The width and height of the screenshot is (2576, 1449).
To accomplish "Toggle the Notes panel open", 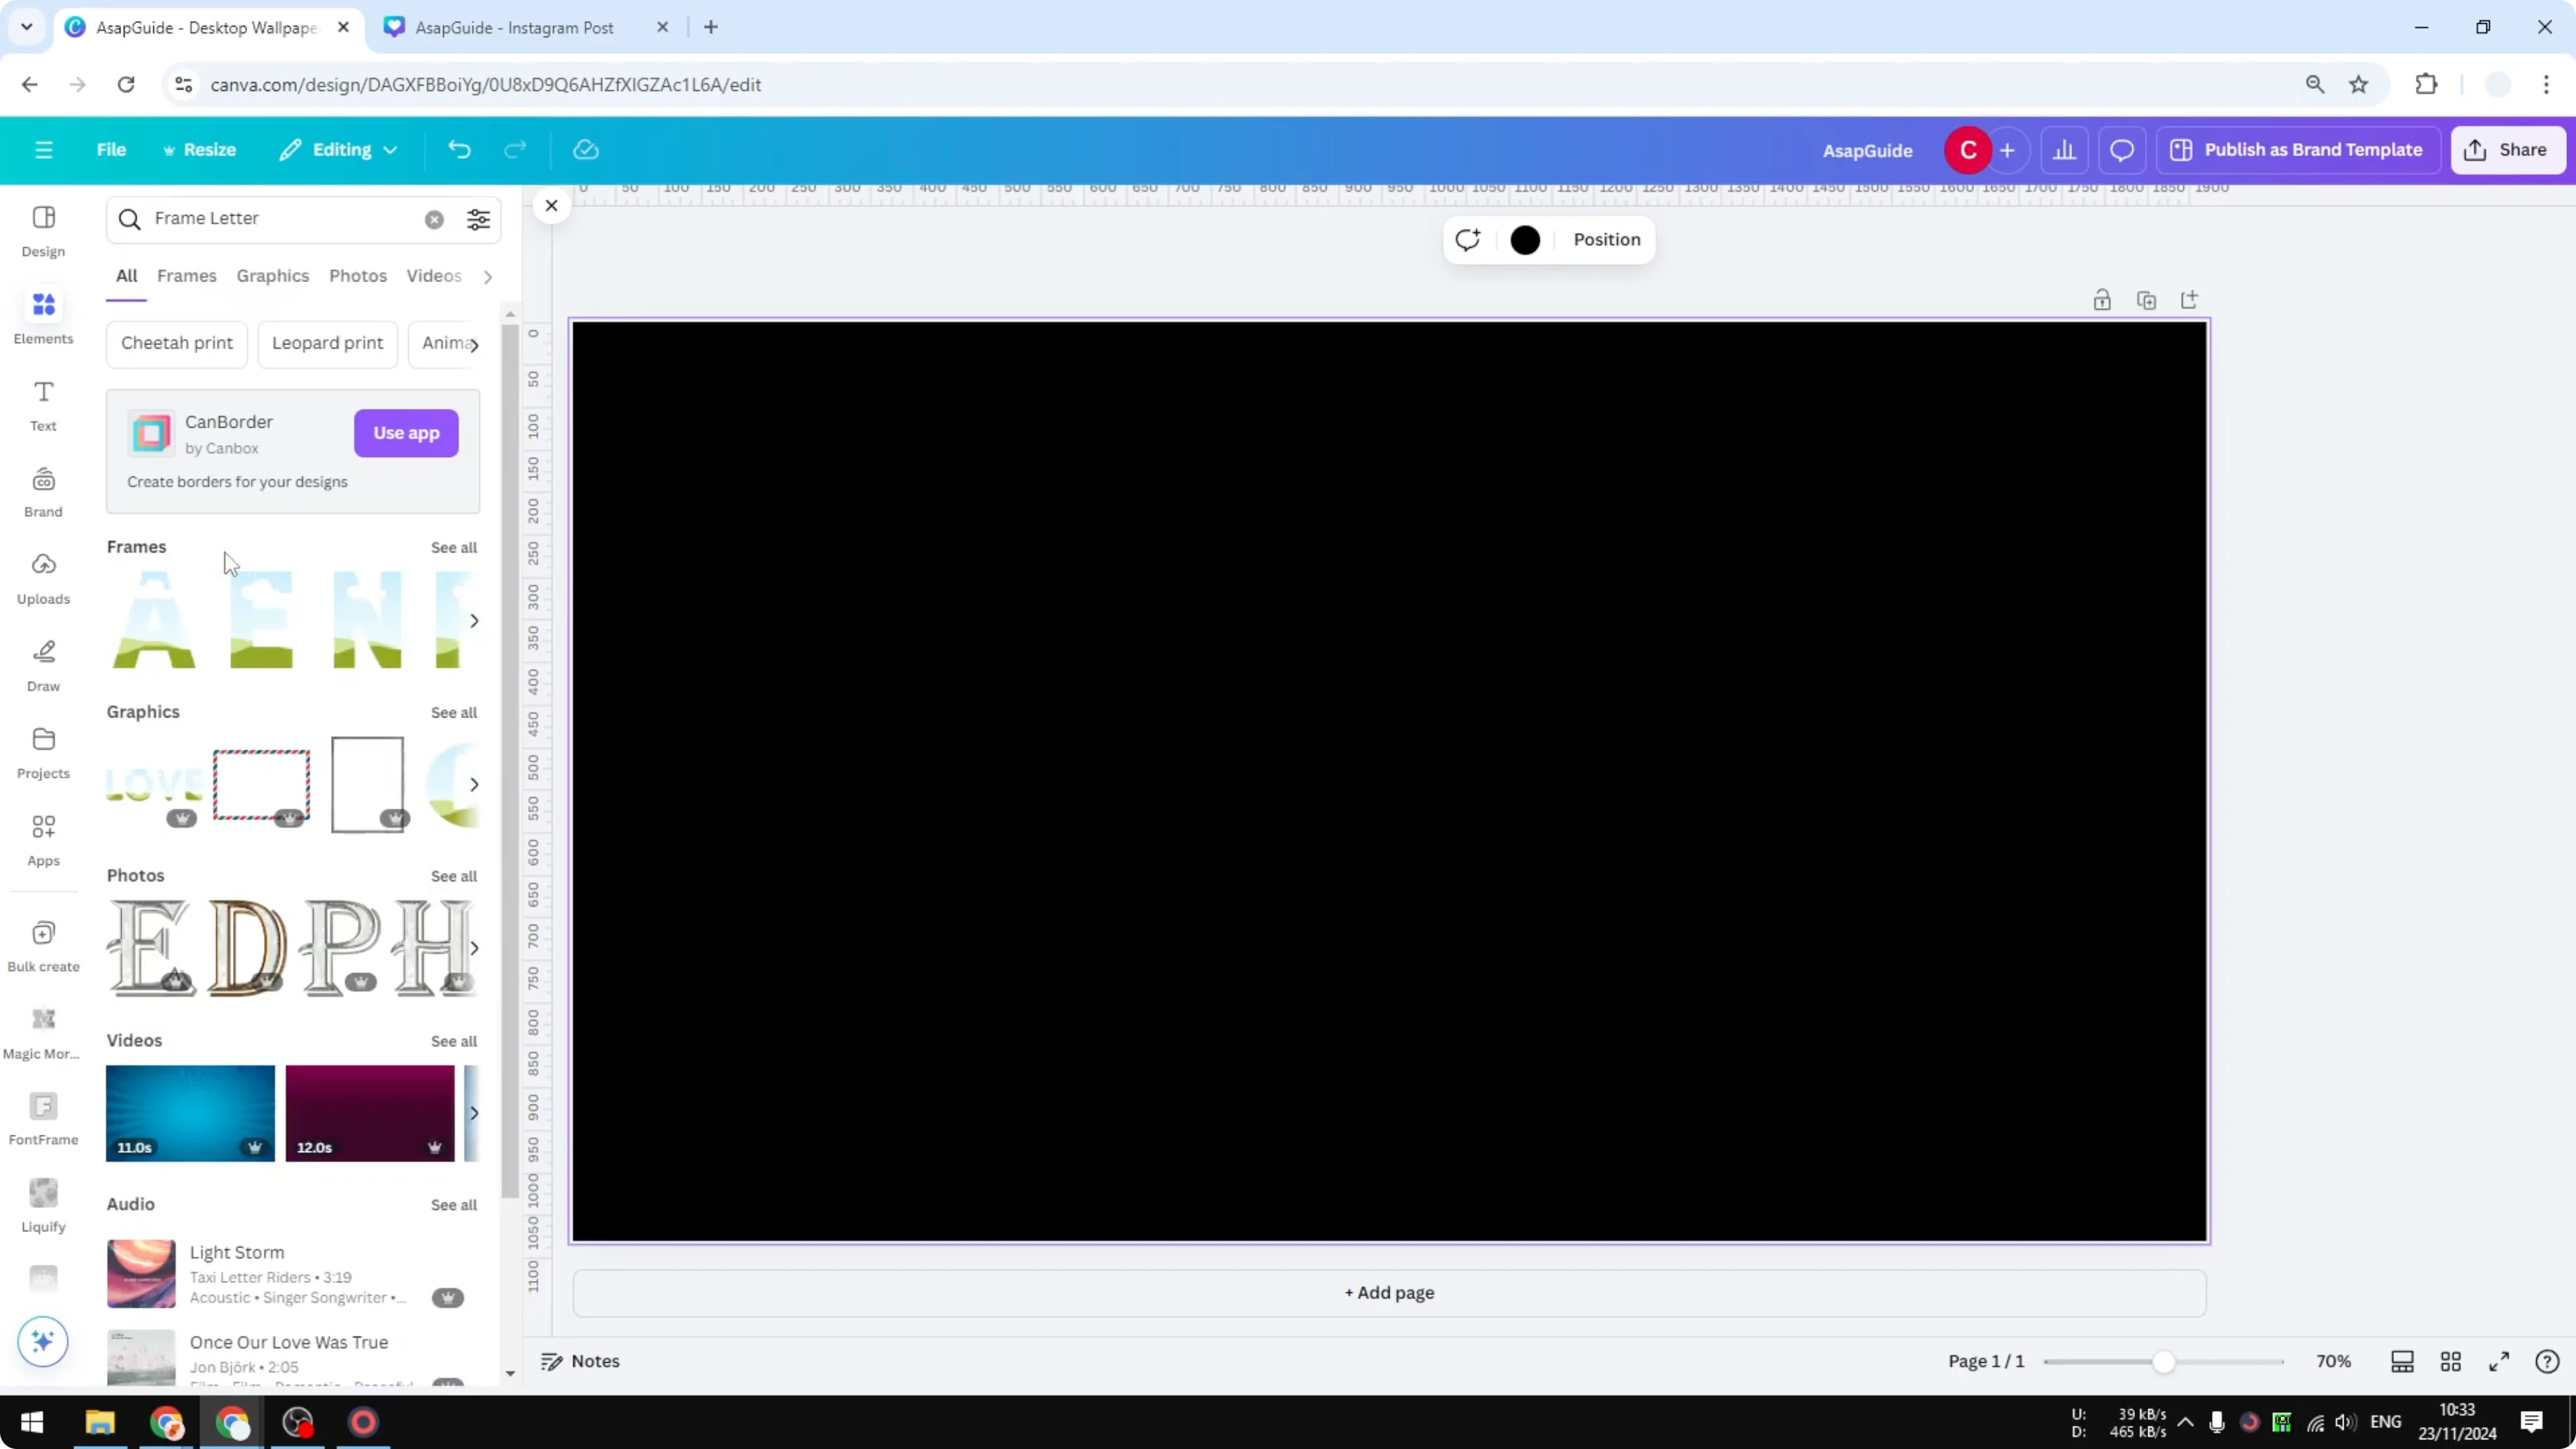I will pos(580,1361).
